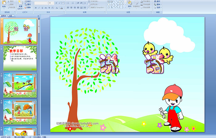Click Convert to SmartArt (转换为 SmartArt)

pos(97,7)
